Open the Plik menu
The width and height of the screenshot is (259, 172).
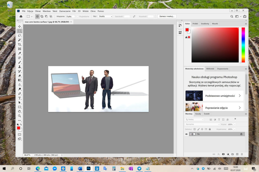[24, 11]
